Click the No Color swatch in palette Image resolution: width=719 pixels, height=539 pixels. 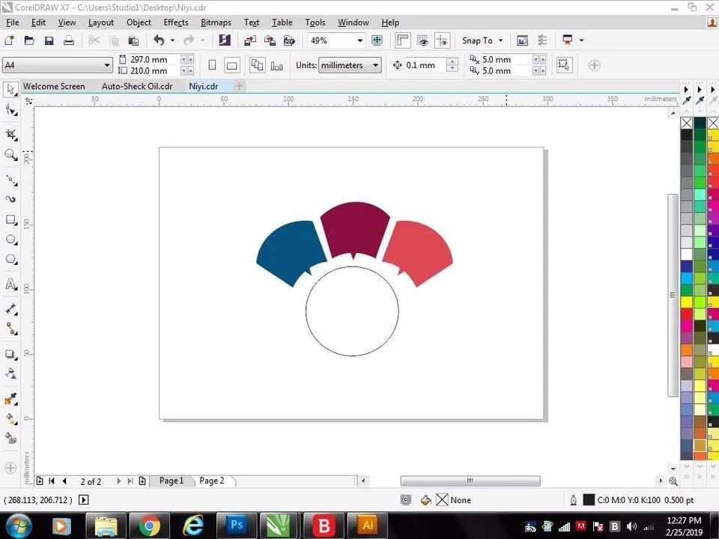[687, 123]
